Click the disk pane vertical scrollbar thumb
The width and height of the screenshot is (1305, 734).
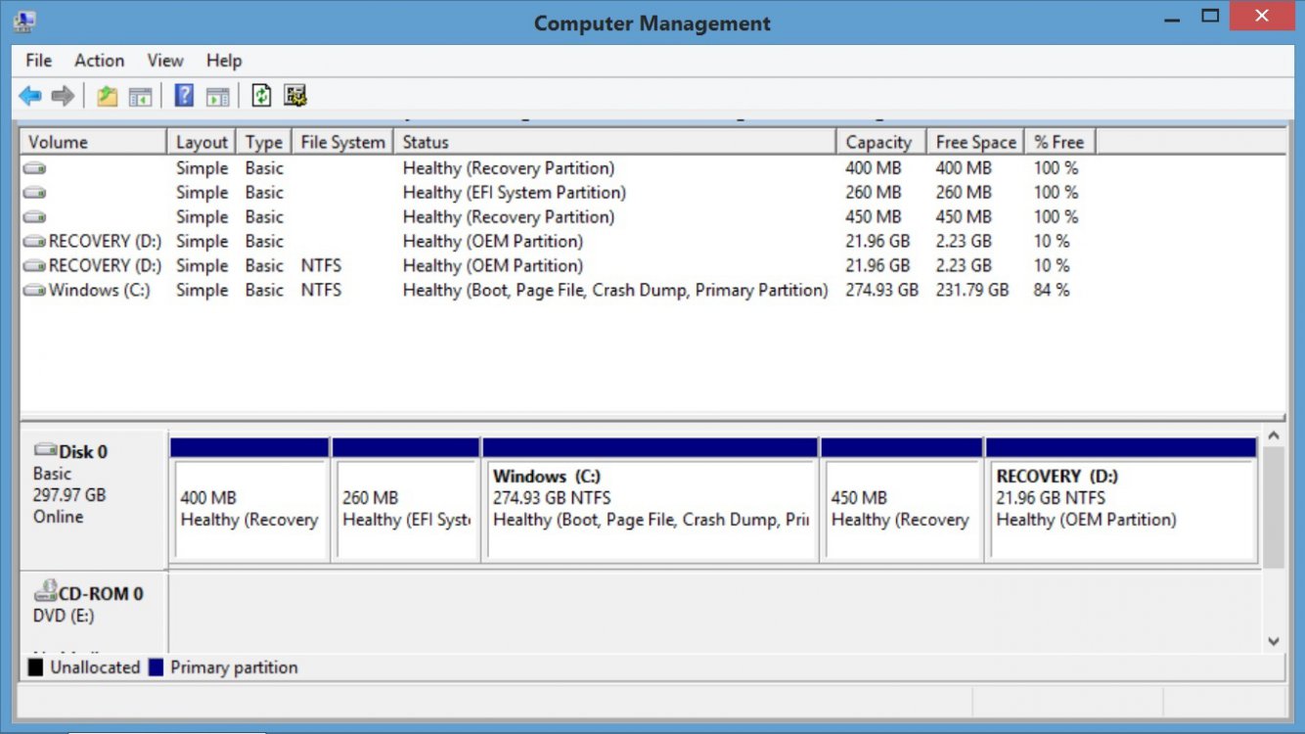pos(1273,508)
